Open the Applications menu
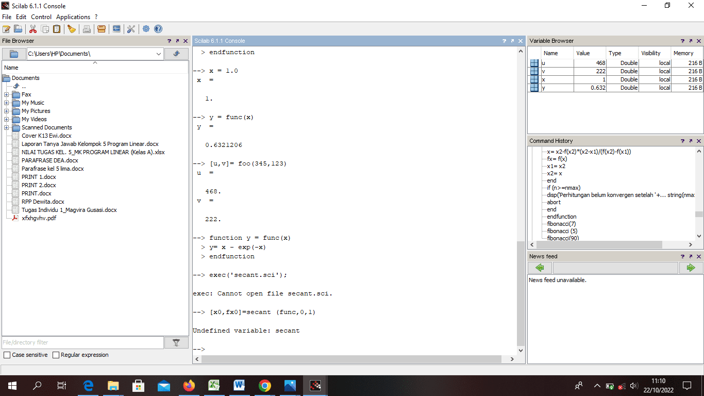This screenshot has width=704, height=396. [x=73, y=17]
